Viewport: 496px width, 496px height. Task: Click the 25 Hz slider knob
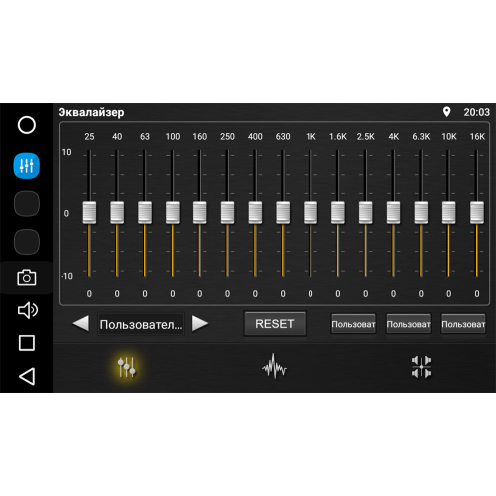coord(89,213)
